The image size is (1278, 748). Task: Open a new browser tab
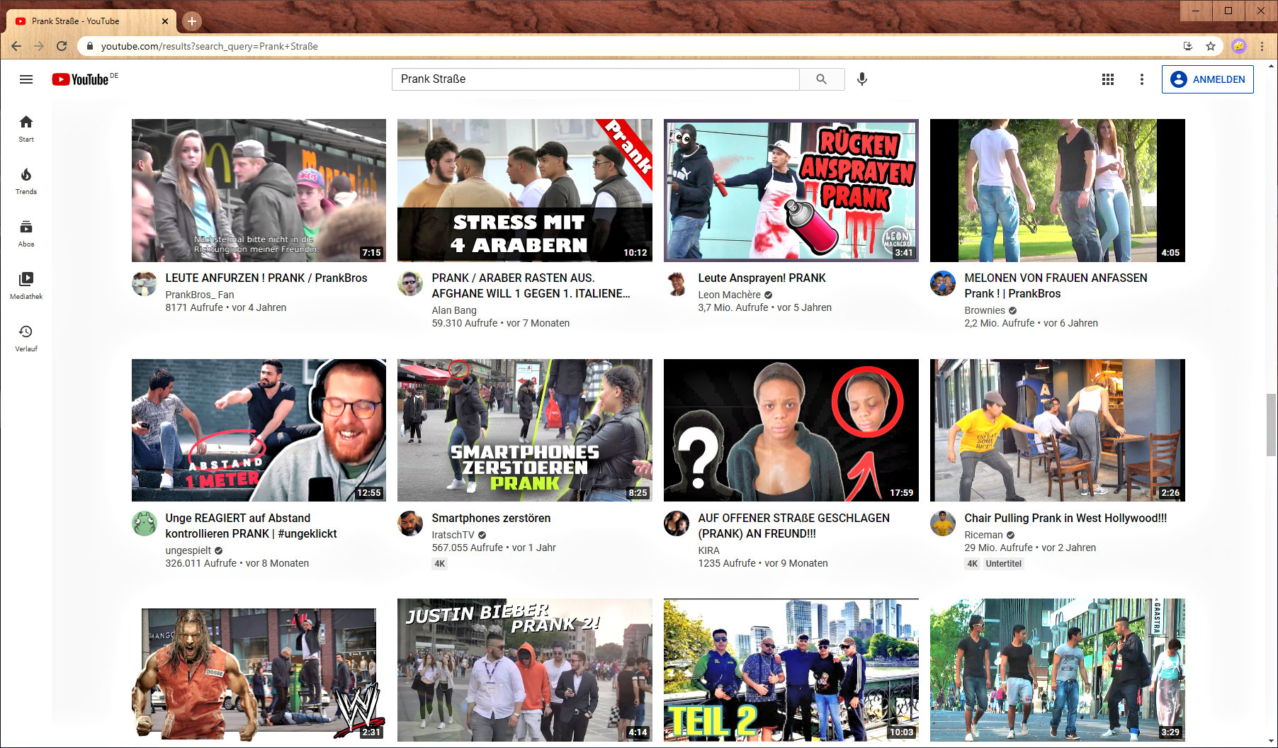192,21
